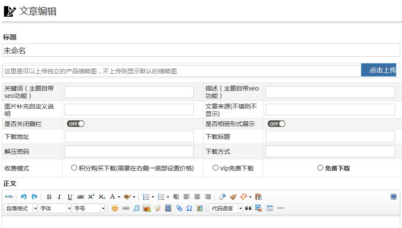402x228 pixels.
Task: Click the 标题 title field showing 未命名
Action: tap(201, 50)
